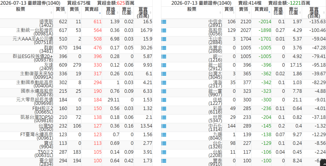The height and width of the screenshot is (166, 326).
Task: Open the list icon beside 台化 (1326)
Action: 163,143
